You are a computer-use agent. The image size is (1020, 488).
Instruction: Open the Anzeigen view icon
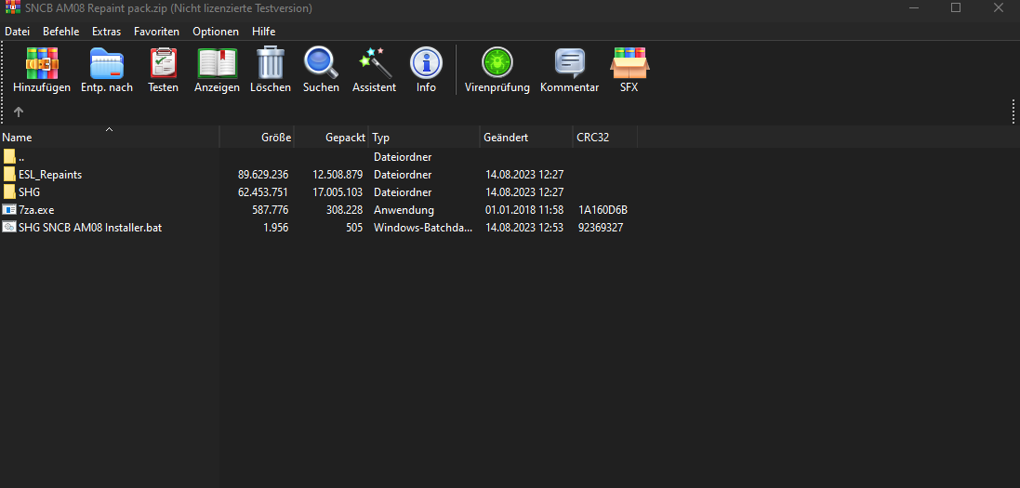coord(218,64)
